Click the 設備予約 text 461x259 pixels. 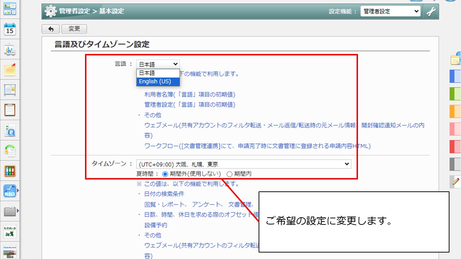(x=156, y=225)
